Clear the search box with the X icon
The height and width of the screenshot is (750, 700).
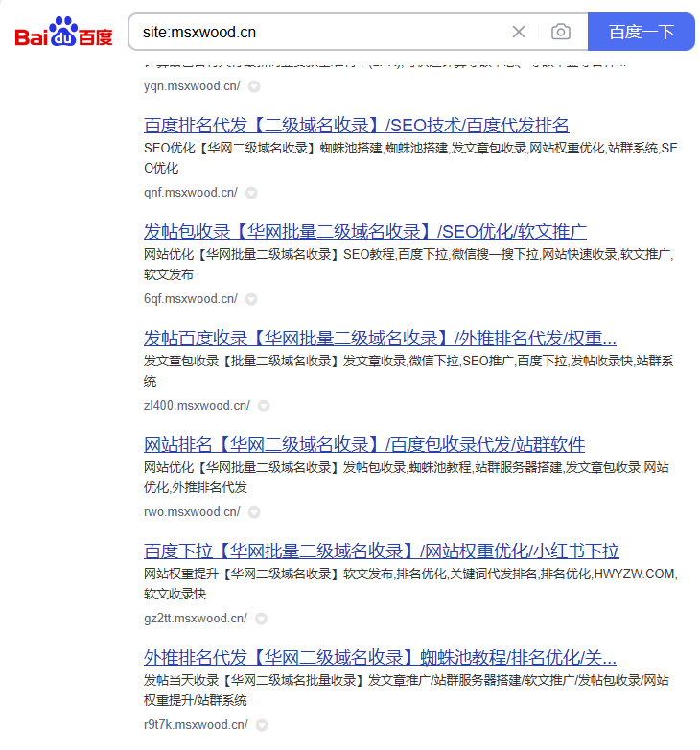click(519, 32)
